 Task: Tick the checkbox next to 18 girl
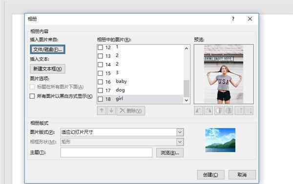[100, 99]
